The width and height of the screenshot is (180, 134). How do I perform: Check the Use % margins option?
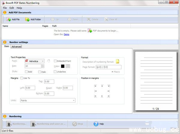21,78
